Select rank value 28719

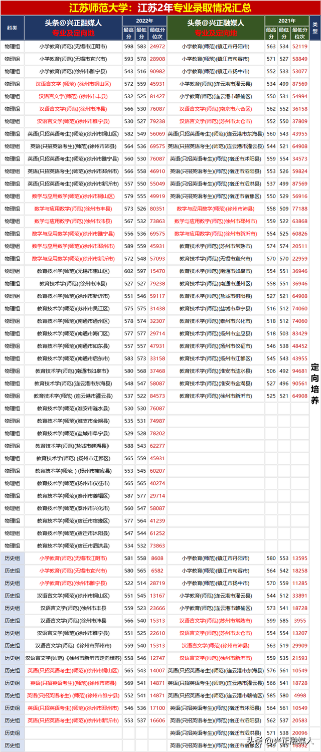coord(157,583)
